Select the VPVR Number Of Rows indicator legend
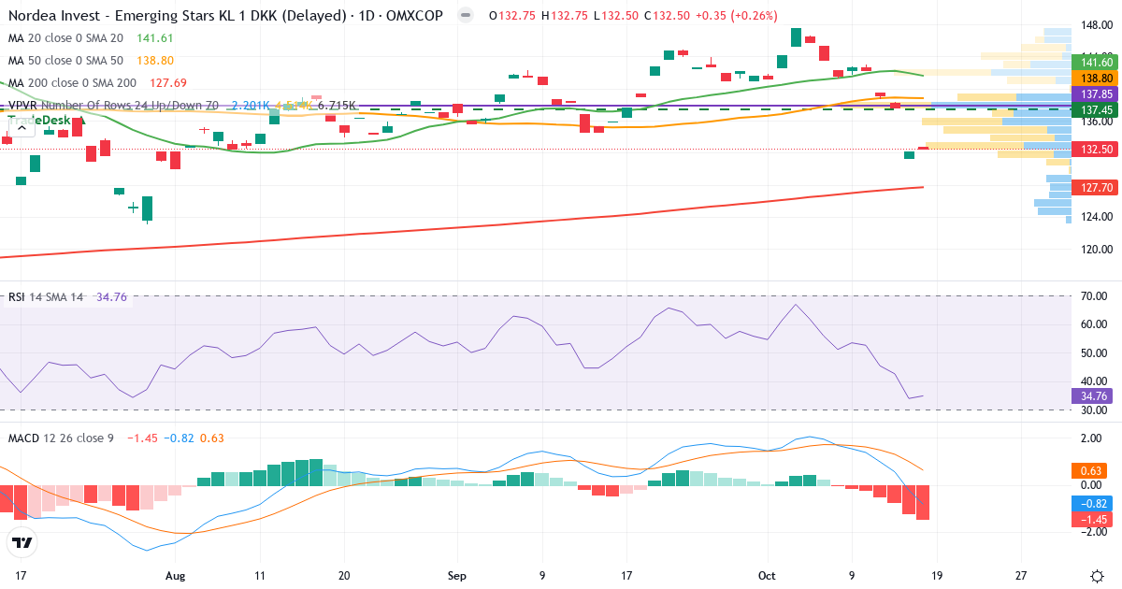Image resolution: width=1122 pixels, height=589 pixels. pos(113,106)
